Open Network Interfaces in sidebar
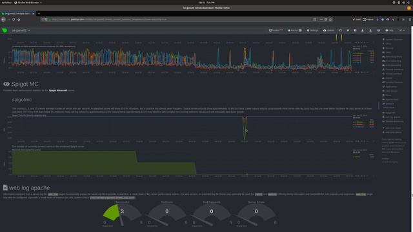The width and height of the screenshot is (413, 232). tap(393, 70)
